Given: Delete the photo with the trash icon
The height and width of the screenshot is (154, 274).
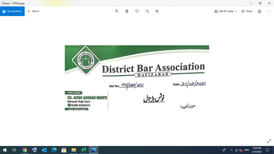Looking at the screenshot, I should coord(127,11).
